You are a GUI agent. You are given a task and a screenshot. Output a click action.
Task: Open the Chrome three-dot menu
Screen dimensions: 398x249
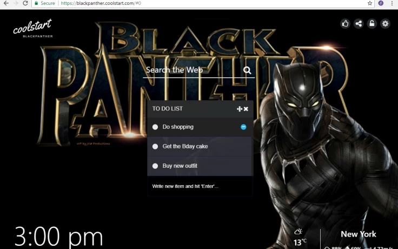coord(392,3)
